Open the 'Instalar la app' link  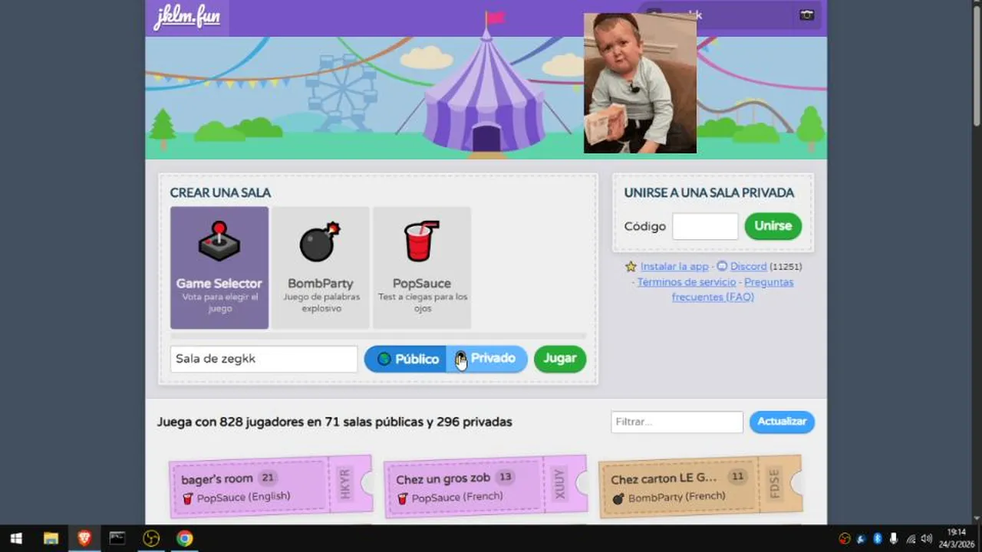[x=674, y=267]
